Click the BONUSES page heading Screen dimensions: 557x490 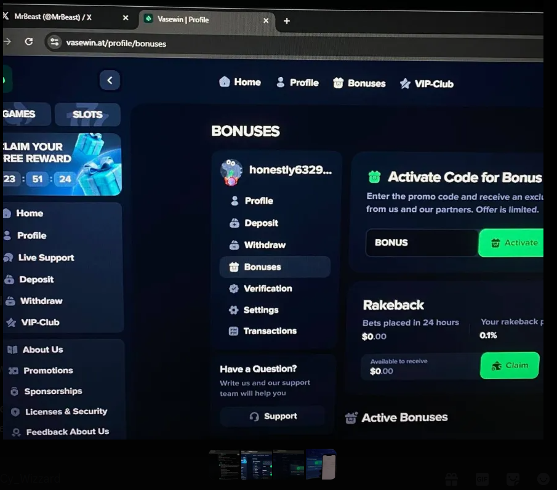tap(246, 131)
